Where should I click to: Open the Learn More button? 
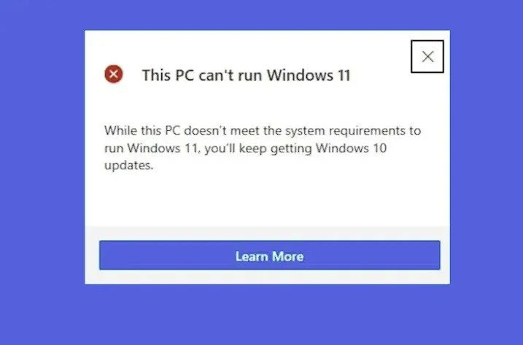pos(269,255)
